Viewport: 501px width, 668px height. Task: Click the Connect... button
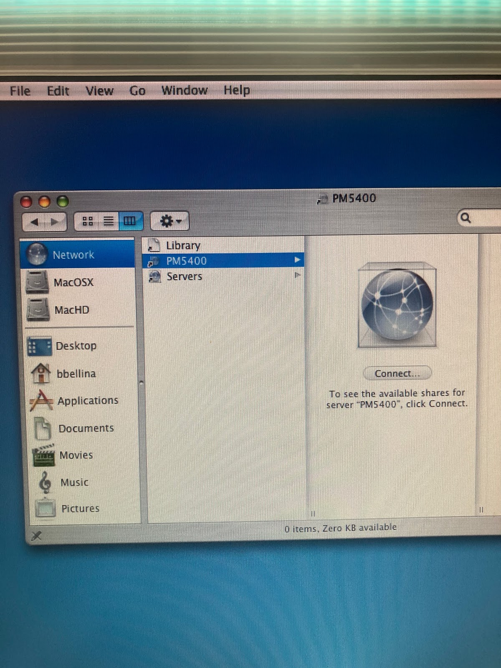[397, 373]
